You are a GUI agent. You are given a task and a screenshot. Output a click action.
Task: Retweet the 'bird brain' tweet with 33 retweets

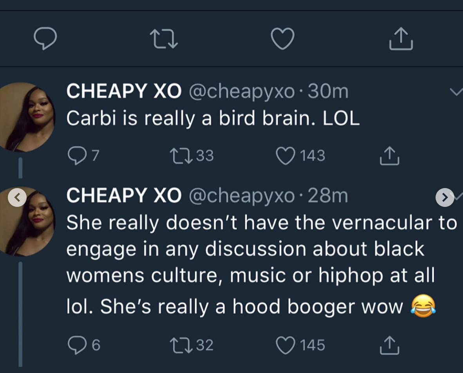point(181,156)
